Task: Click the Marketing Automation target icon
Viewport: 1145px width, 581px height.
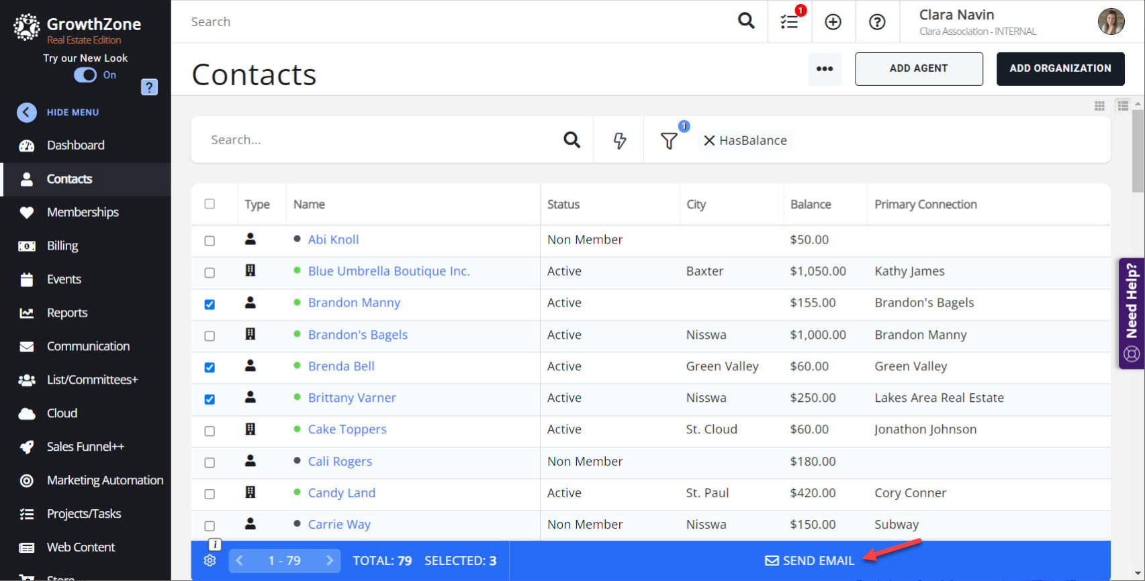Action: click(27, 480)
